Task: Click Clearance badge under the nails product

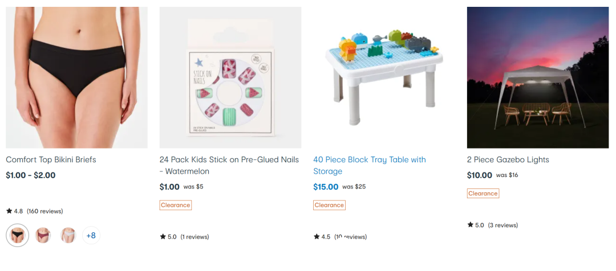Action: (x=176, y=205)
